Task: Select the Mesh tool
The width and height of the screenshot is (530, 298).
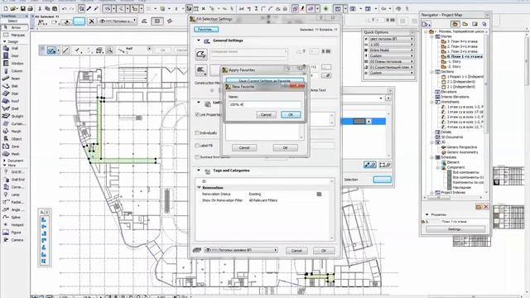Action: click(14, 154)
